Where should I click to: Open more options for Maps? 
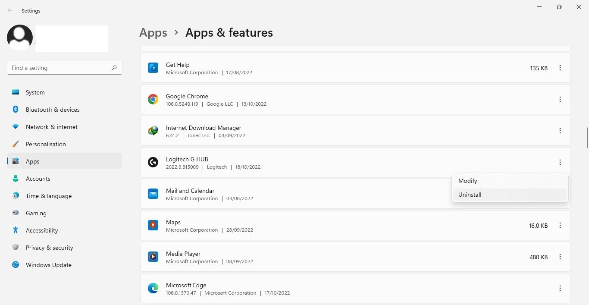point(560,225)
